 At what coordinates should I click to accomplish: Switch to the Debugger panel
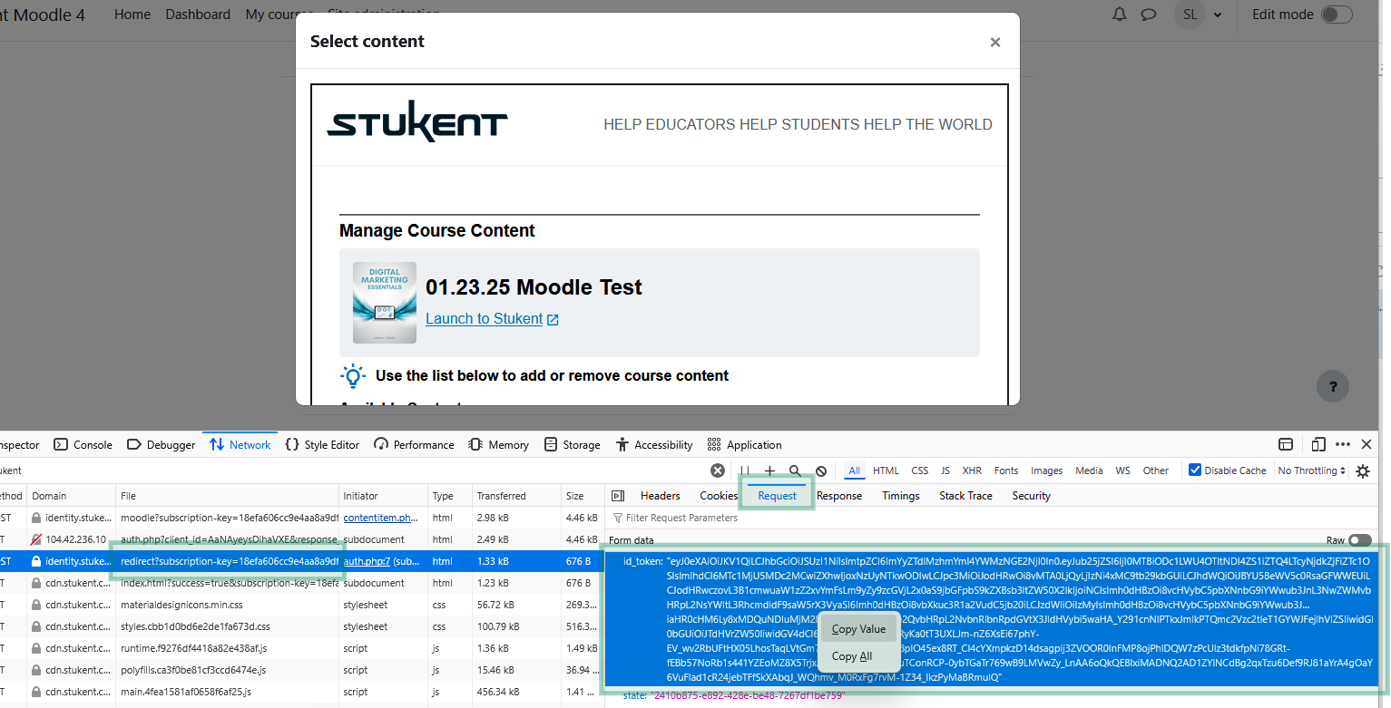tap(161, 444)
